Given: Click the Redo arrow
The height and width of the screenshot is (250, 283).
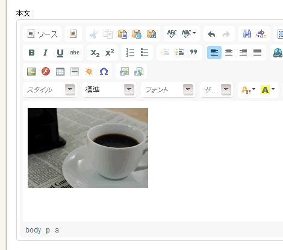Looking at the screenshot, I should pos(226,34).
